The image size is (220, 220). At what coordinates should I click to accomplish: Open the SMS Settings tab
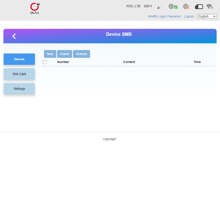19,89
